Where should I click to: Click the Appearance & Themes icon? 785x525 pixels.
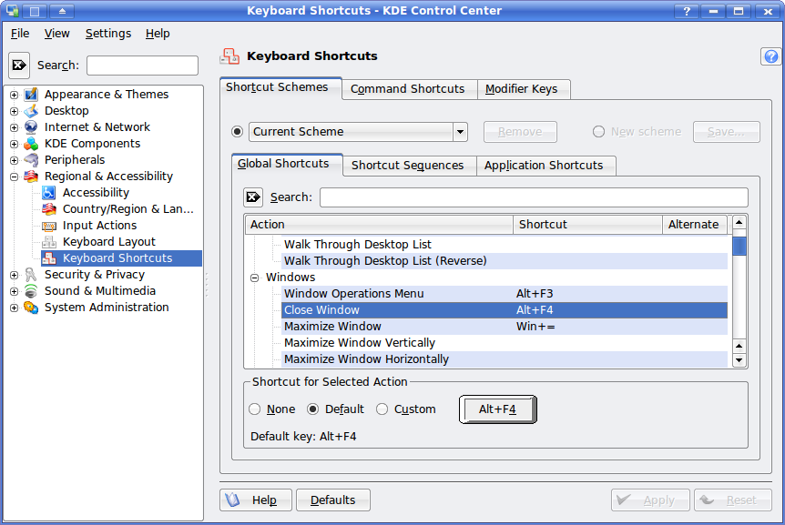pyautogui.click(x=31, y=94)
